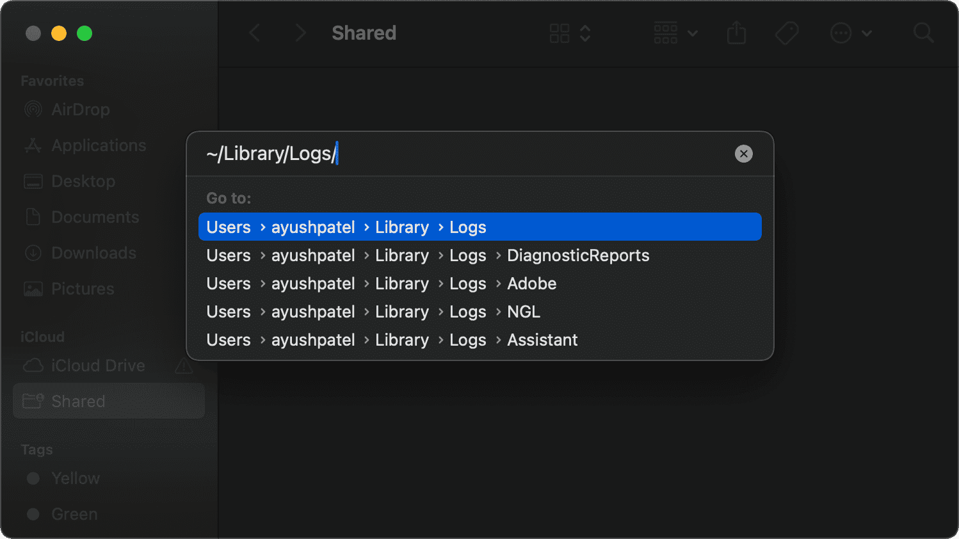This screenshot has width=959, height=539.
Task: Open the group-by options dropdown
Action: click(675, 33)
